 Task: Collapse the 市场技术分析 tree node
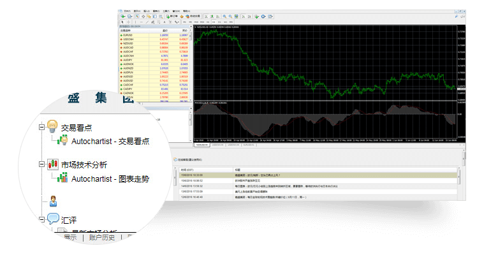(x=41, y=164)
